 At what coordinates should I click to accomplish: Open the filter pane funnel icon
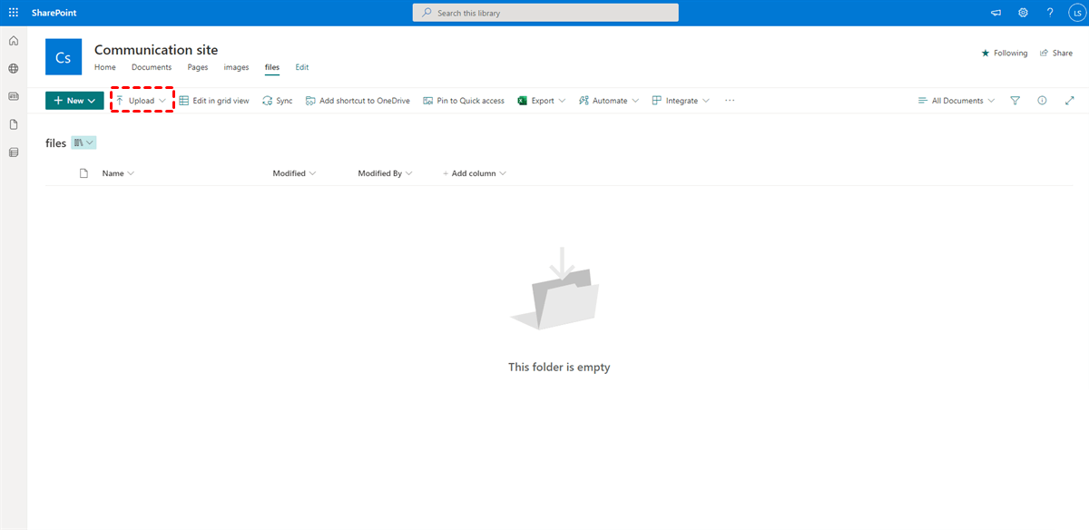click(x=1015, y=101)
